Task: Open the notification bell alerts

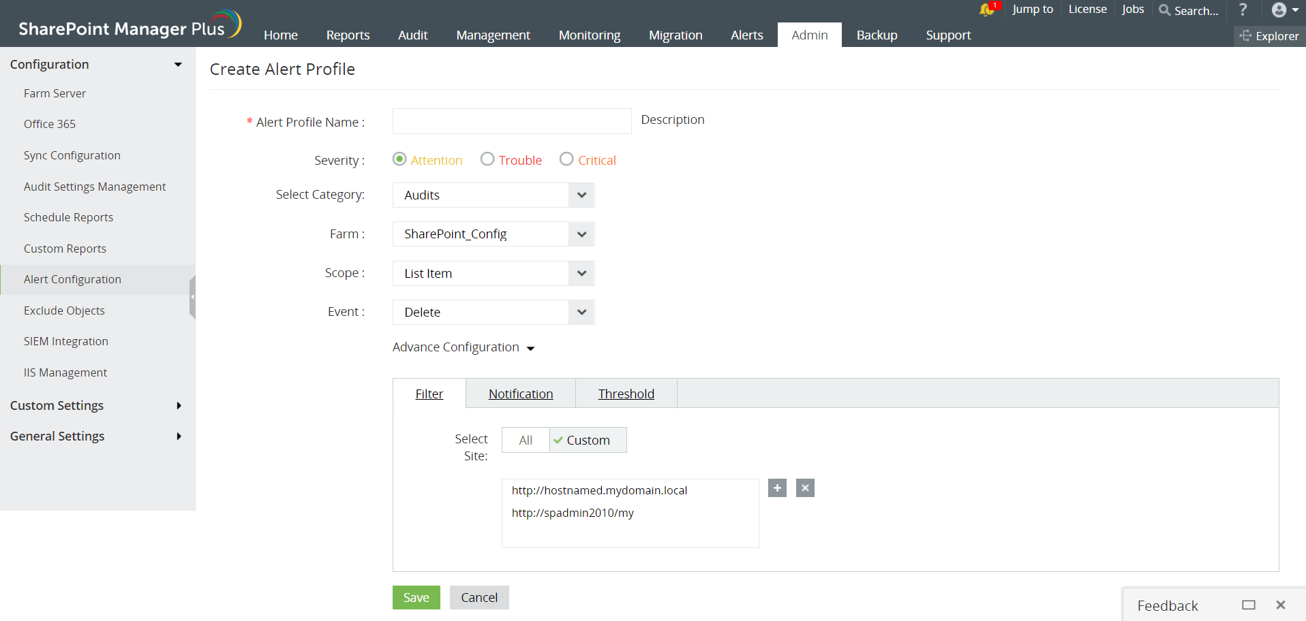Action: [987, 10]
